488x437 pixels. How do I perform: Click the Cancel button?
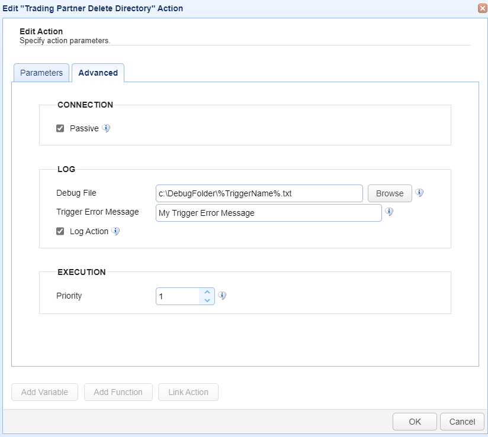[x=462, y=422]
